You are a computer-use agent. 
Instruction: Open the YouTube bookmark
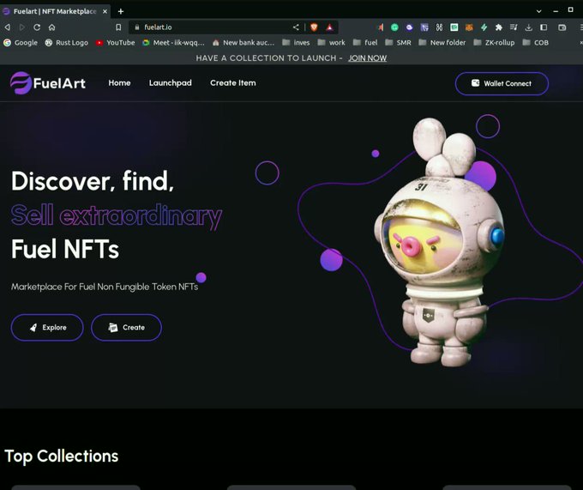coord(115,42)
